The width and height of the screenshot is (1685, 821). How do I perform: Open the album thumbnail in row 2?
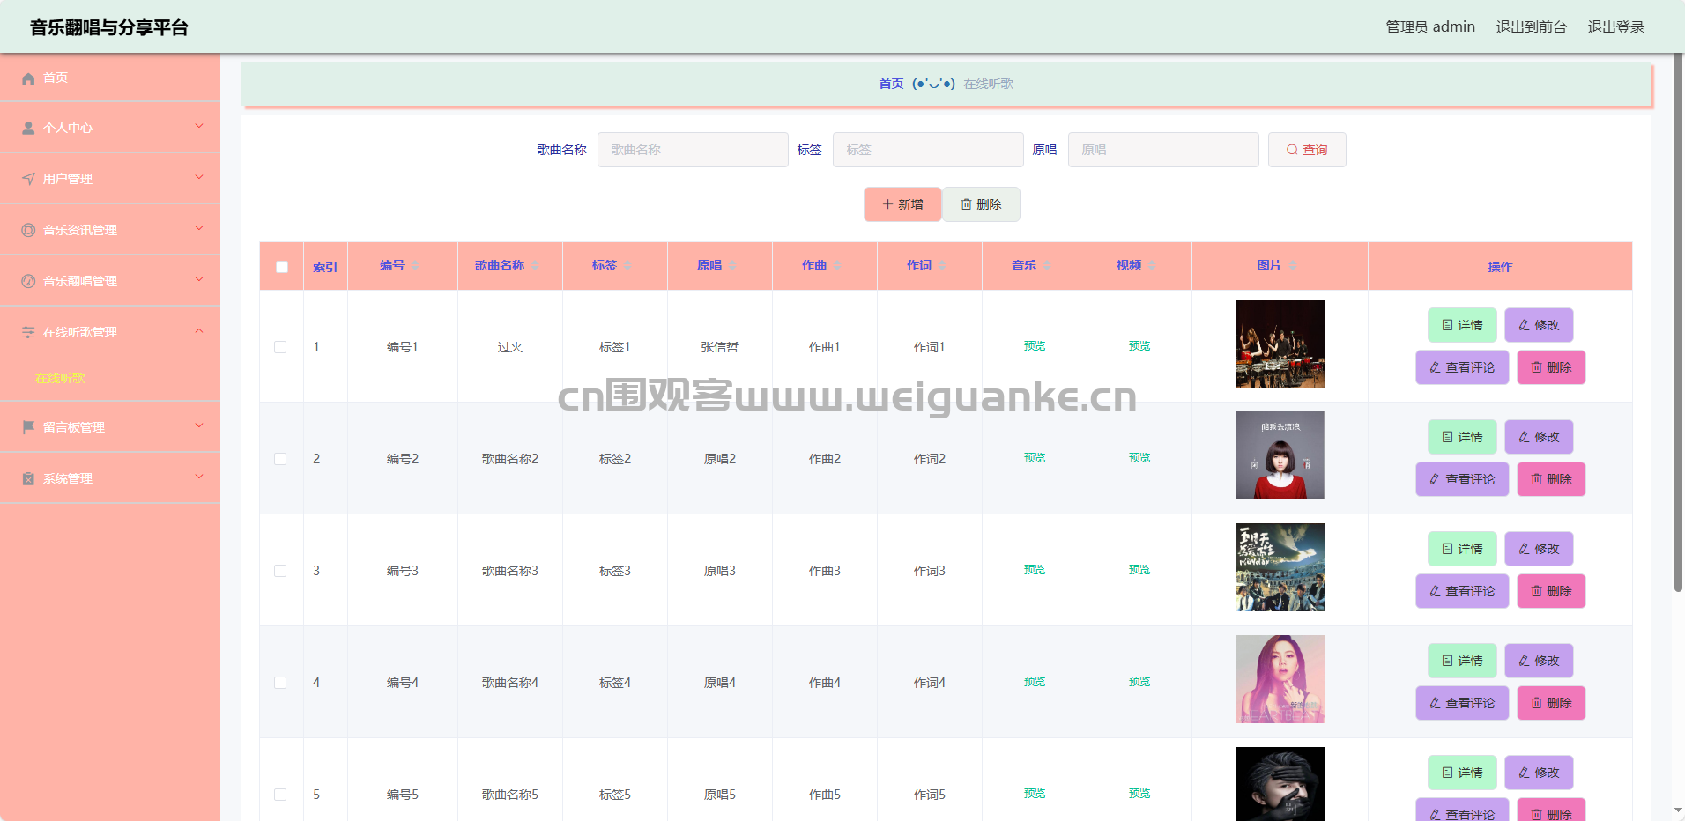point(1280,455)
